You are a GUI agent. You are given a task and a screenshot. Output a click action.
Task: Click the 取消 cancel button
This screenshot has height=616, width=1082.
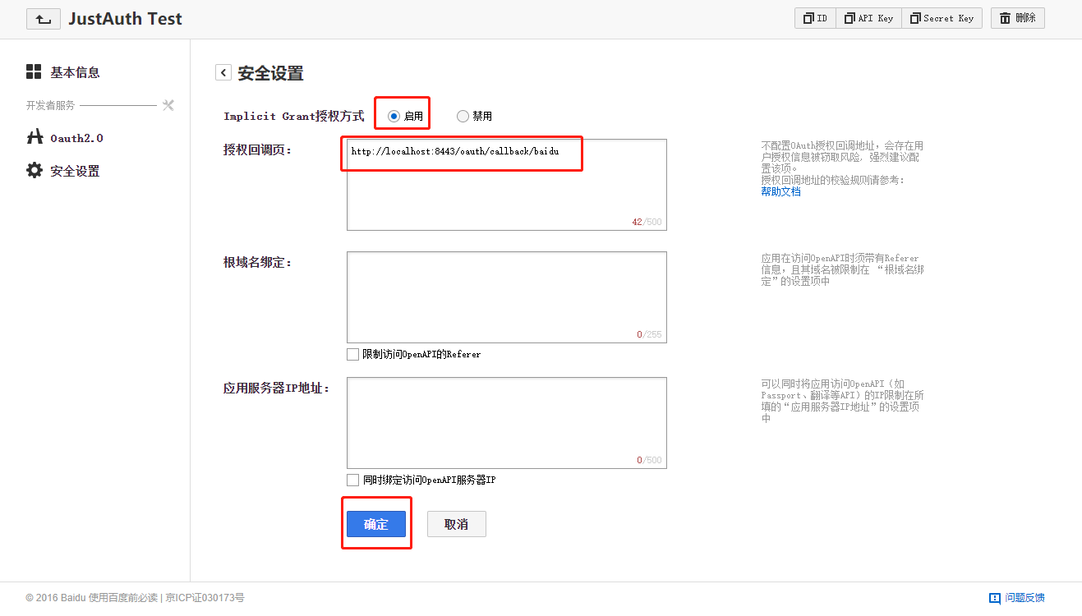tap(457, 524)
